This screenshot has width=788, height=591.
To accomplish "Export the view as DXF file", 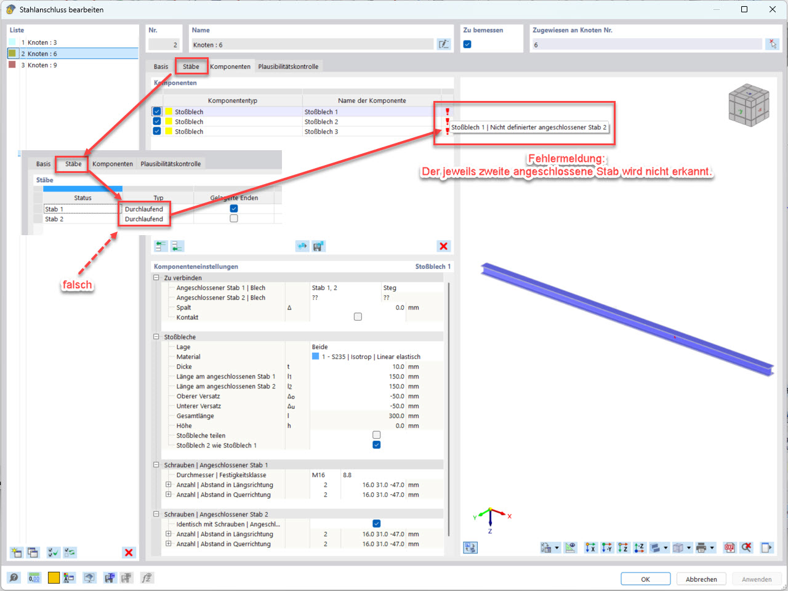I will click(729, 547).
